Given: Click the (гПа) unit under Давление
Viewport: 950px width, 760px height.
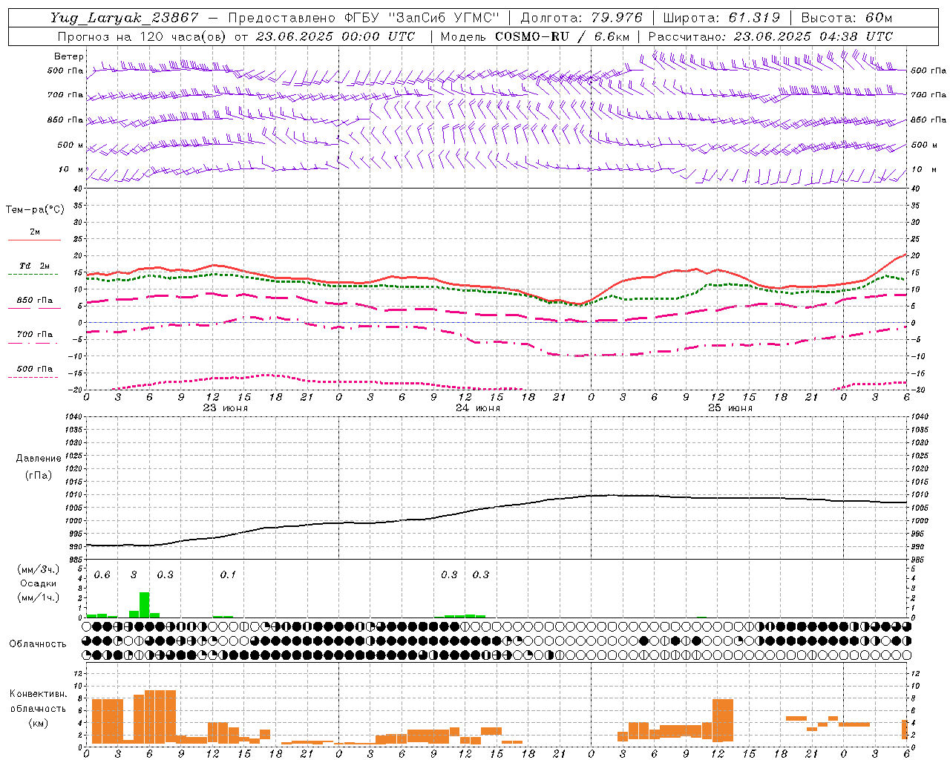Looking at the screenshot, I should pos(39,475).
